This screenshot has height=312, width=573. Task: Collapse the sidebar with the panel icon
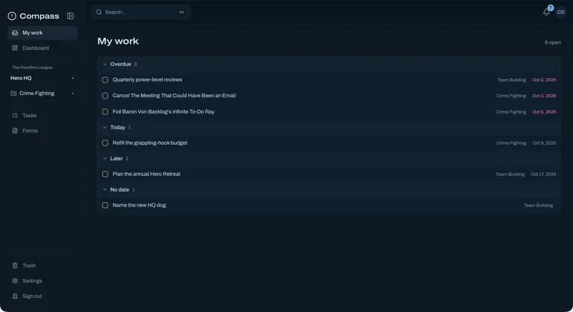click(x=71, y=16)
